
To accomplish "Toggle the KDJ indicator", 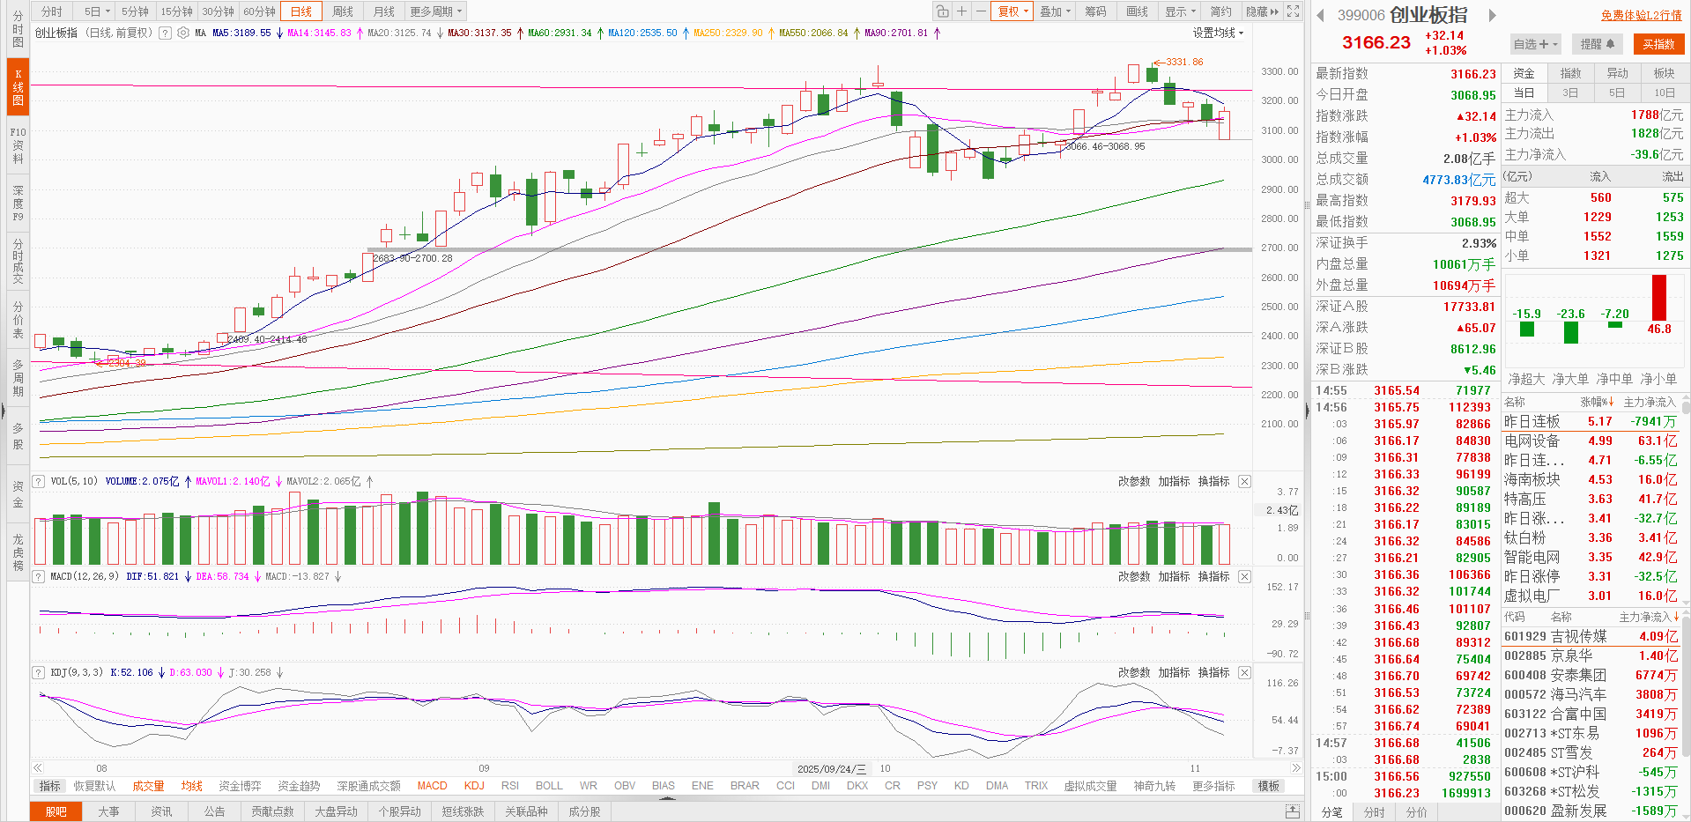I will (474, 786).
